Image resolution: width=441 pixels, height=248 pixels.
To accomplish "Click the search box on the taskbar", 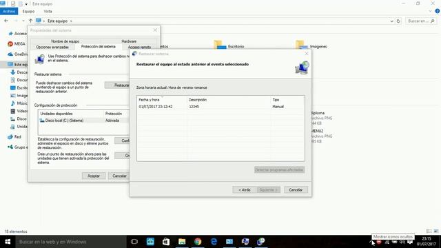I will click(71, 242).
